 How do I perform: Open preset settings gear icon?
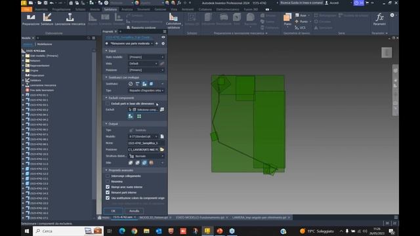(163, 43)
